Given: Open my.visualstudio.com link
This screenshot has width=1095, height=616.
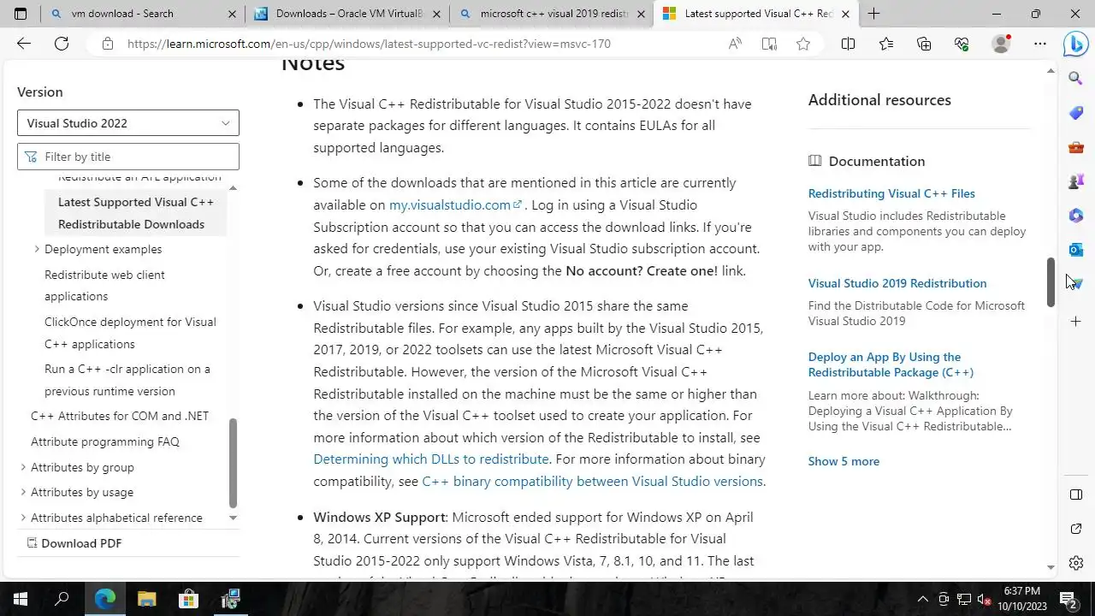Looking at the screenshot, I should [x=455, y=204].
